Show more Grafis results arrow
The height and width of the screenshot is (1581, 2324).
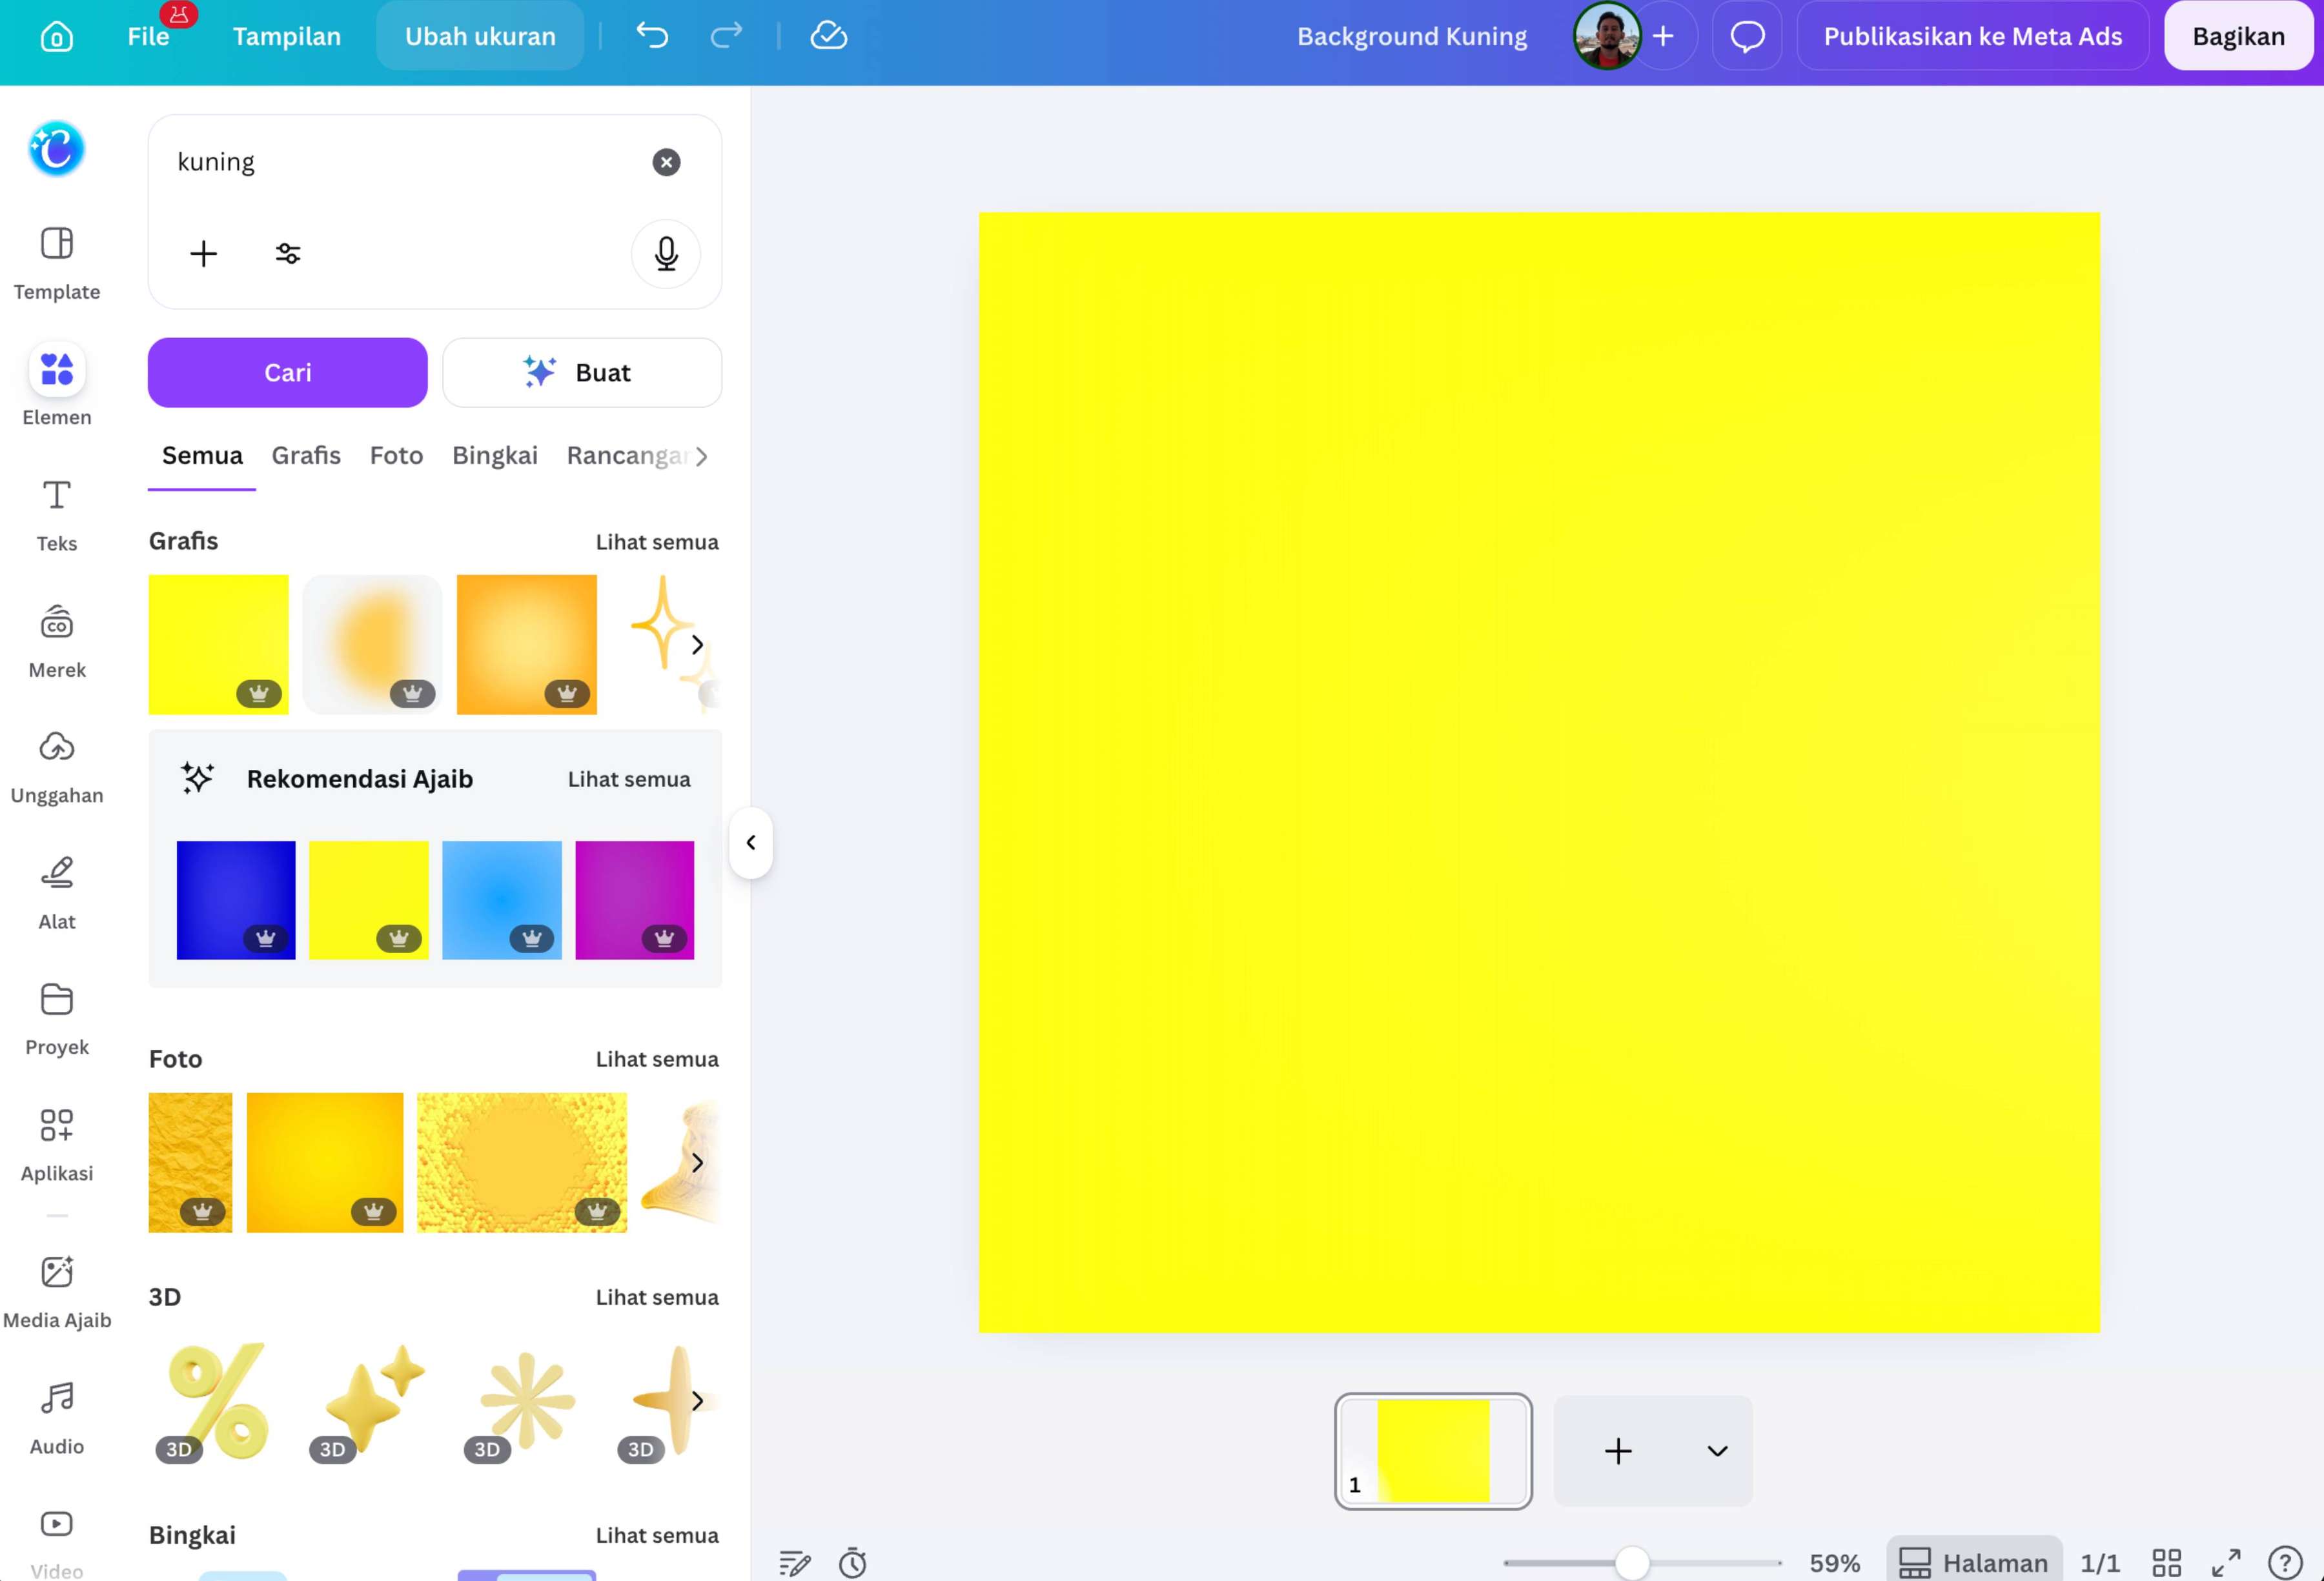pos(698,645)
